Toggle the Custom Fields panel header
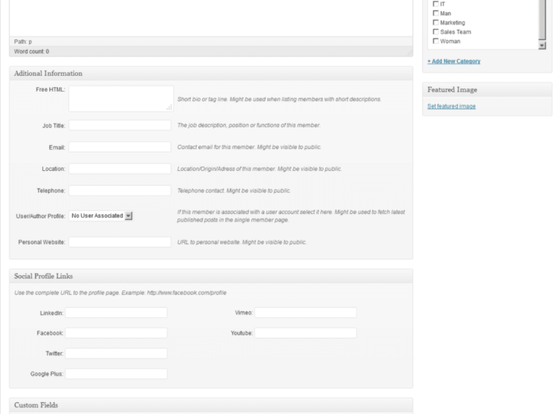559x414 pixels. tap(211, 405)
